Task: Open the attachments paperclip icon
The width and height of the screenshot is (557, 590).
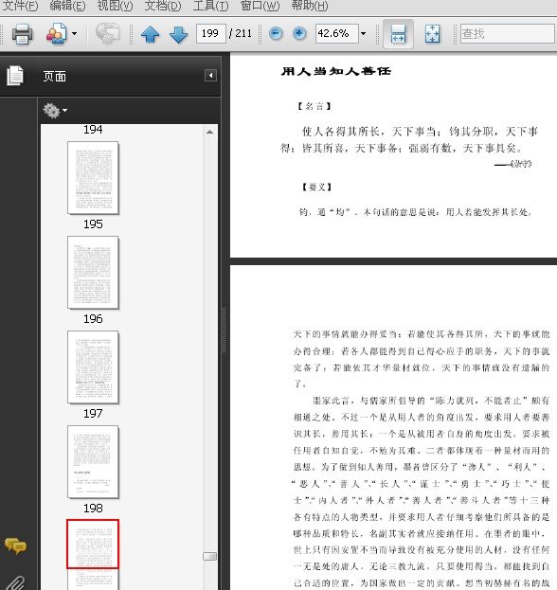Action: 15,582
